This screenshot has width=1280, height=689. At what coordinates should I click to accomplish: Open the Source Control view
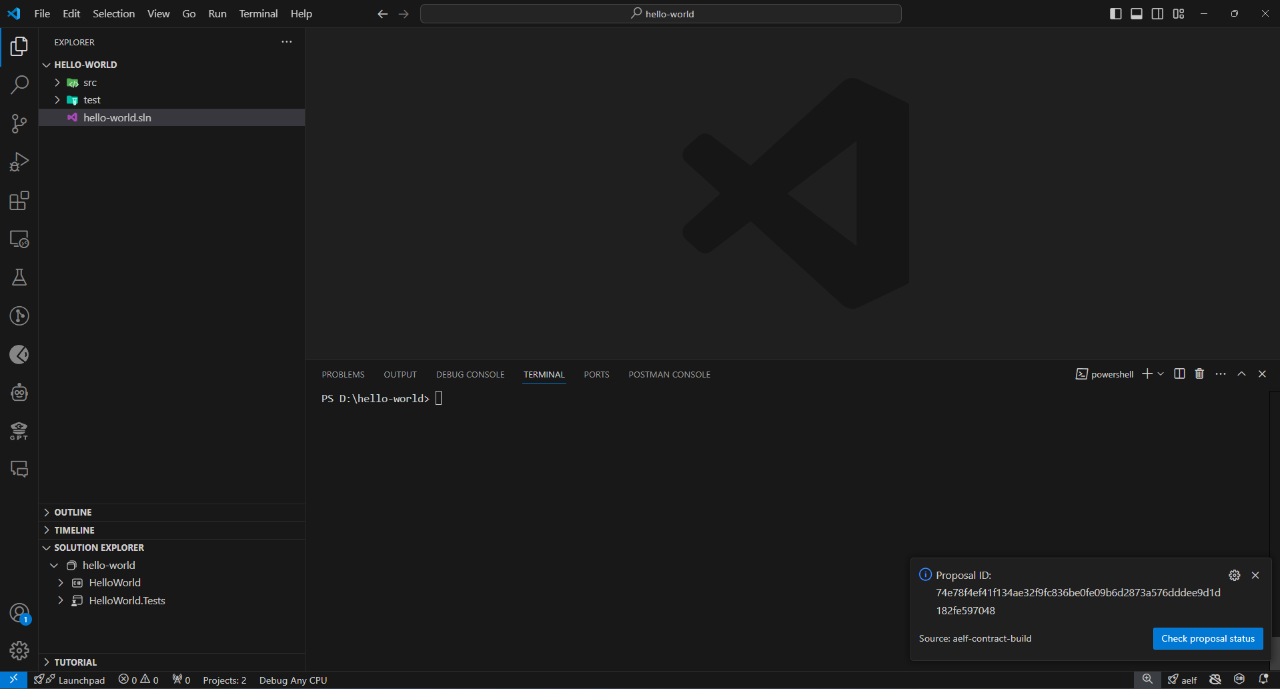(x=19, y=123)
